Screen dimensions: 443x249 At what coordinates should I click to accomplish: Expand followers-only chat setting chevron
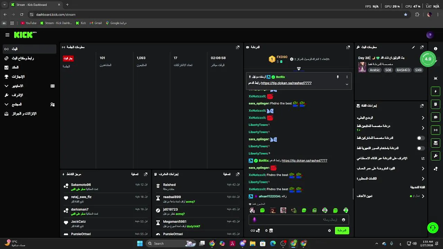coord(423,128)
